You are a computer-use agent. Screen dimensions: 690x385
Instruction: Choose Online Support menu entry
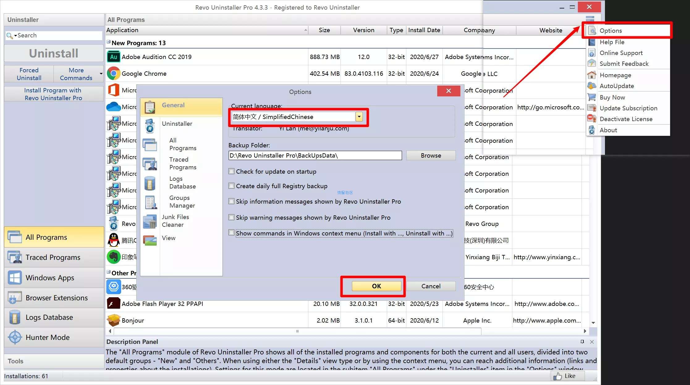(x=629, y=53)
